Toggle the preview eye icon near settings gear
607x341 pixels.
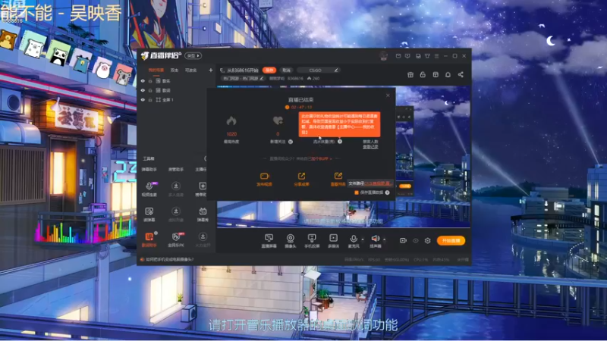(415, 240)
